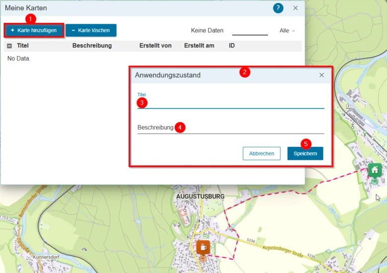
Task: Sort by the Erstellt am column header
Action: click(x=199, y=46)
